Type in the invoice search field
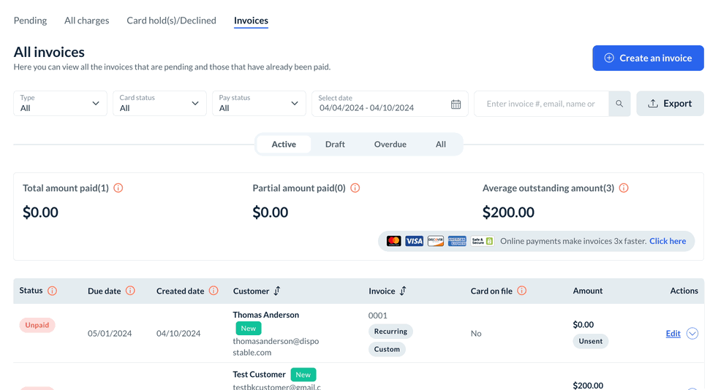 tap(541, 104)
